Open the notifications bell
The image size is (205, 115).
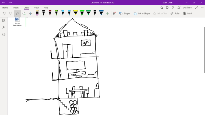(178, 8)
